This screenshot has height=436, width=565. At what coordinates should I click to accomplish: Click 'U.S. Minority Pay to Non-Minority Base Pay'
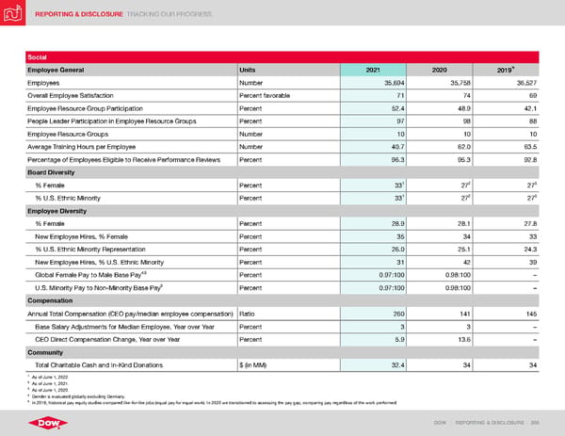coord(99,288)
